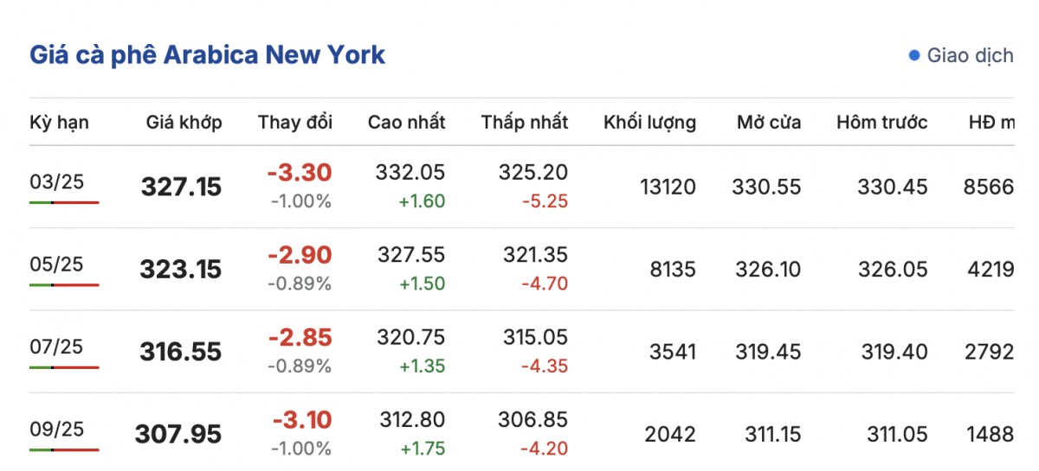Screen dimensions: 1039x471
Task: Select the 09/25 contract term
Action: tap(55, 429)
